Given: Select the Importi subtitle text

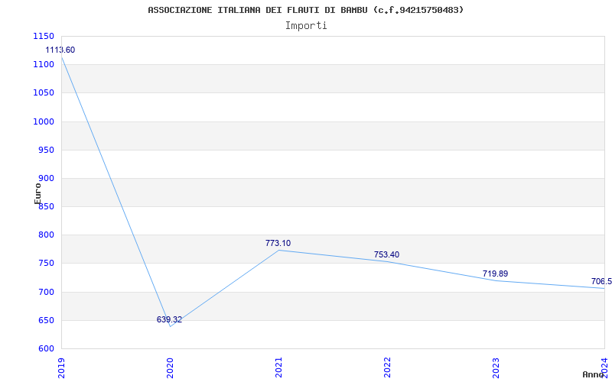Looking at the screenshot, I should pos(305,26).
